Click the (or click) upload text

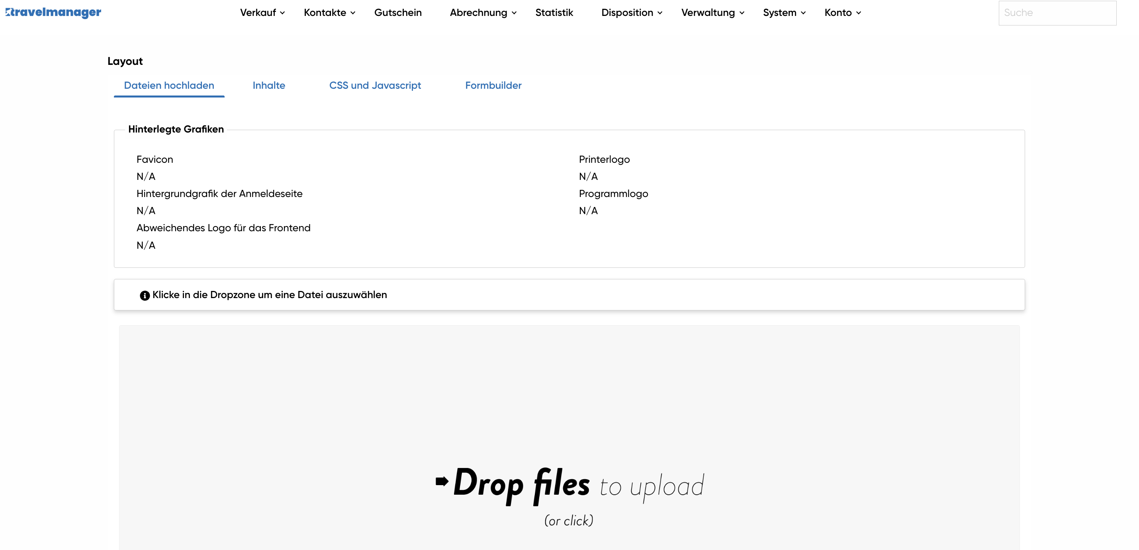[569, 521]
